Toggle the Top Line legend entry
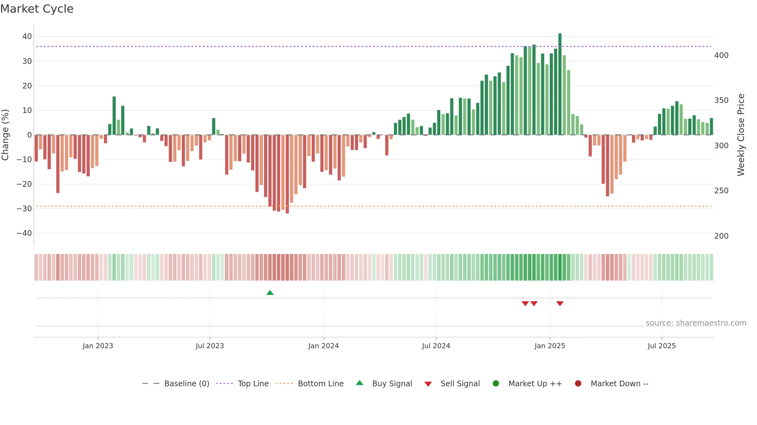Image resolution: width=757 pixels, height=425 pixels. coord(242,383)
